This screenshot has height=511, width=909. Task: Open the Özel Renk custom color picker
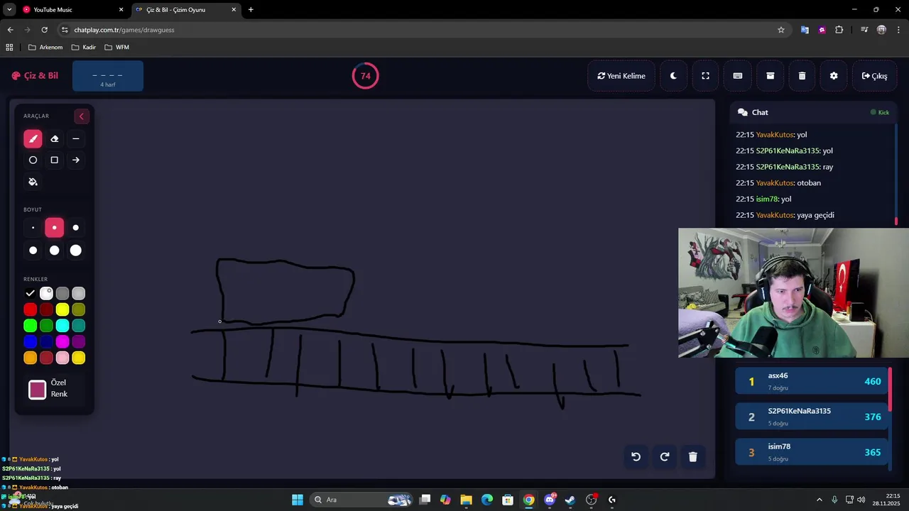click(x=38, y=390)
